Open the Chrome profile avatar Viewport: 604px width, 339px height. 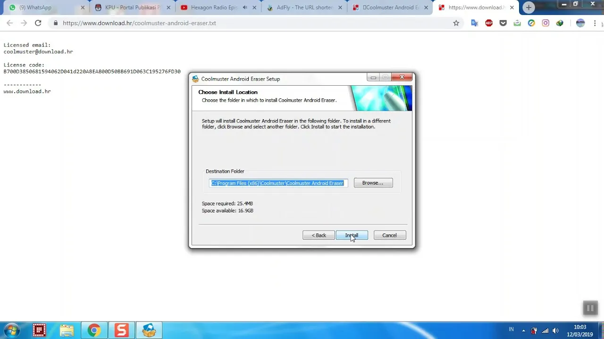(580, 23)
